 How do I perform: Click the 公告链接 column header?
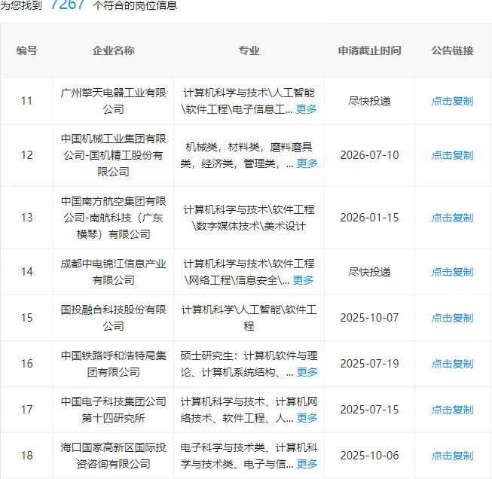point(452,50)
